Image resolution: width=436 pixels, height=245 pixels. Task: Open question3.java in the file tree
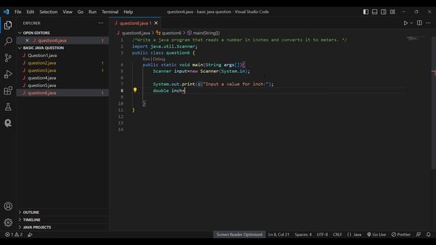tap(63, 70)
